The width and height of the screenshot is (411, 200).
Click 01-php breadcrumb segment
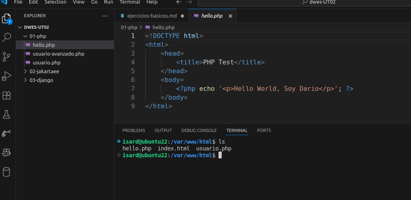[129, 27]
